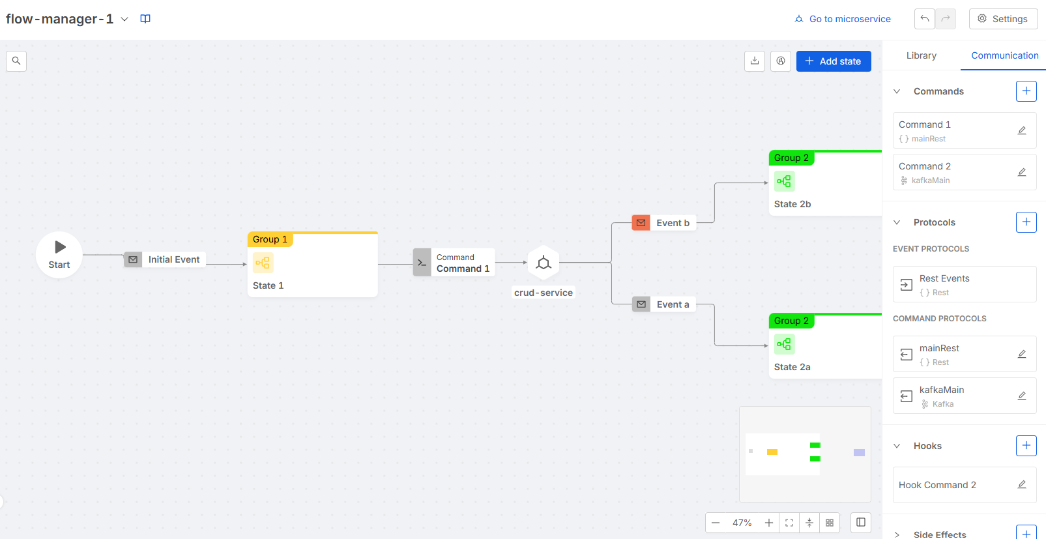Select the Communication tab
The image size is (1046, 539).
[1004, 55]
